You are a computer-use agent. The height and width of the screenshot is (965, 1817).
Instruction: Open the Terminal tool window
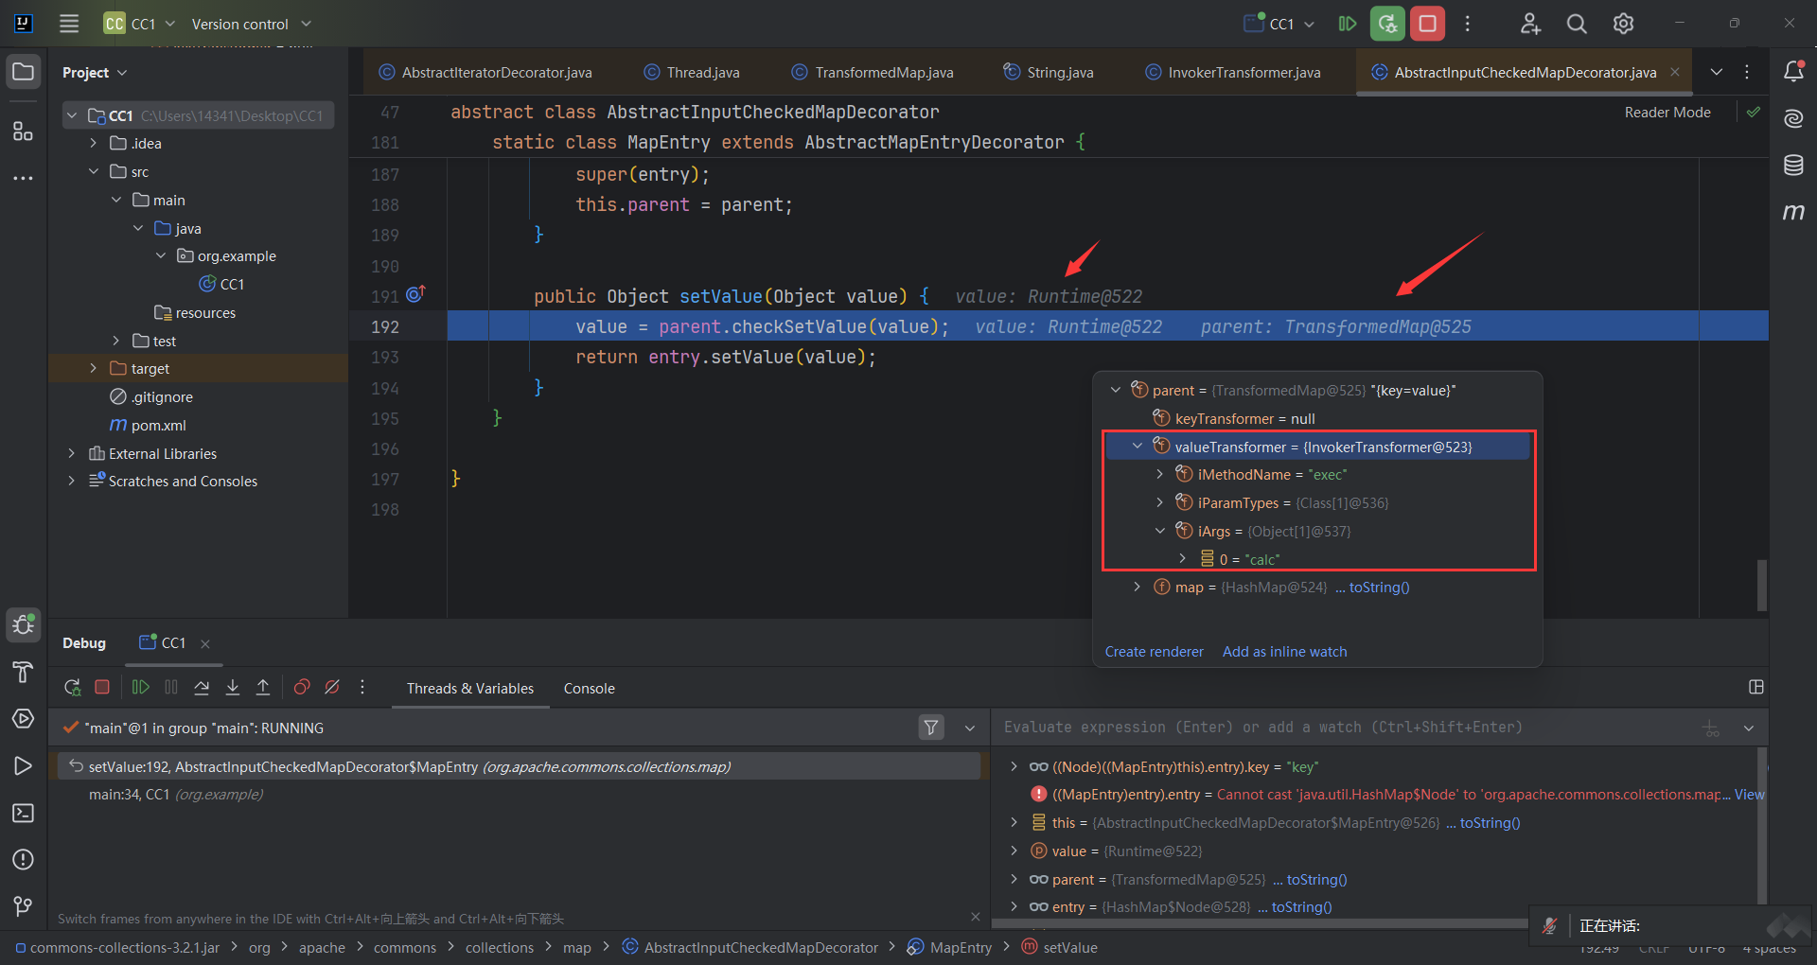pyautogui.click(x=24, y=813)
